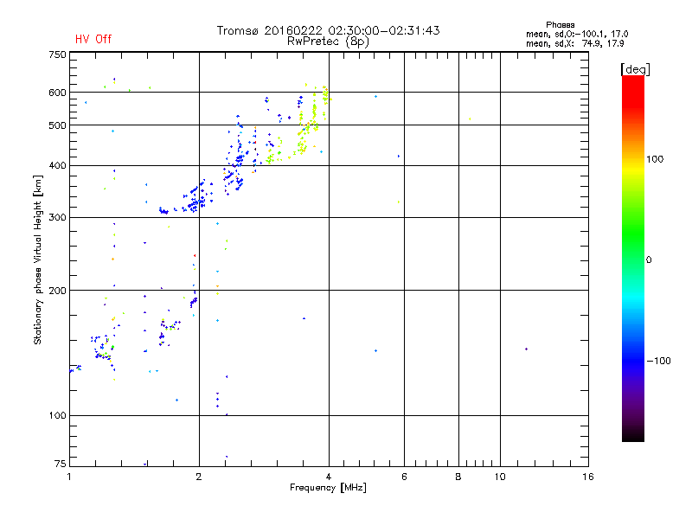Click the dark purple bottom of the colorbar

click(633, 432)
